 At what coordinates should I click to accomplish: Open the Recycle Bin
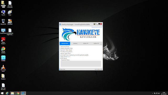(x=3, y=22)
